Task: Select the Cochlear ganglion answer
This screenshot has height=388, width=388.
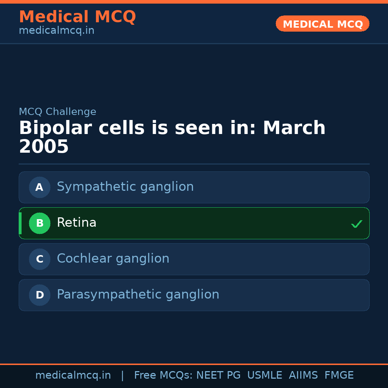Action: (113, 259)
